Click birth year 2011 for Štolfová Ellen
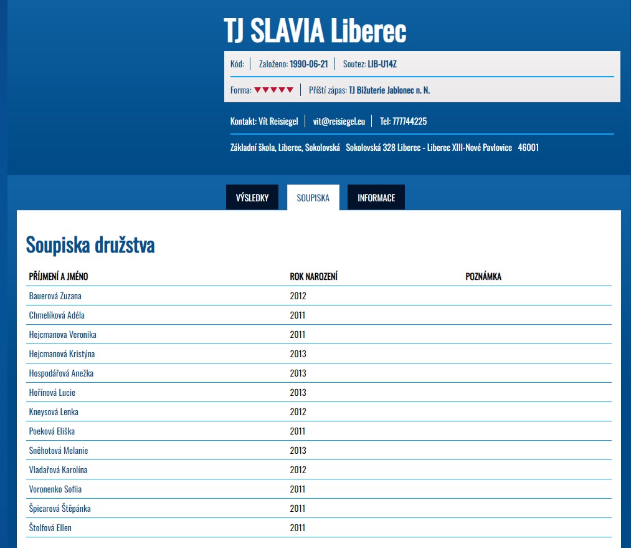 (x=297, y=528)
